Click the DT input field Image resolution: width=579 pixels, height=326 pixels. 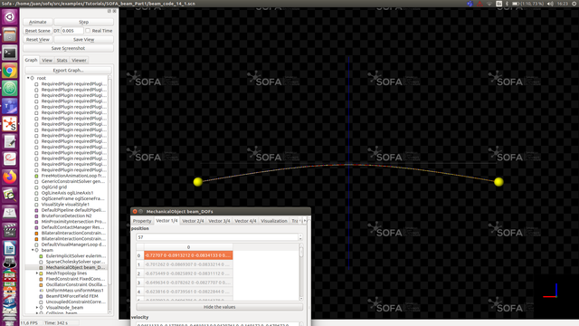(x=72, y=31)
